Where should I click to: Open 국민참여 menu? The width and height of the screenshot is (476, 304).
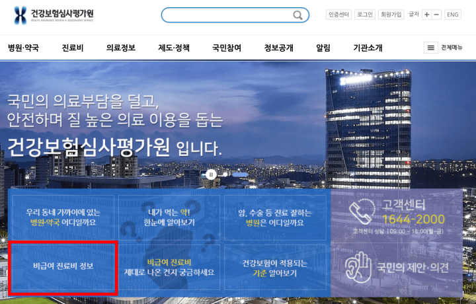pyautogui.click(x=227, y=48)
